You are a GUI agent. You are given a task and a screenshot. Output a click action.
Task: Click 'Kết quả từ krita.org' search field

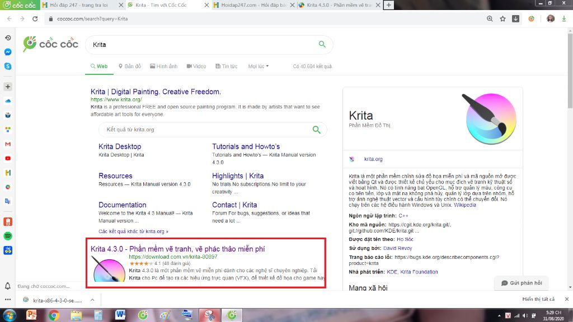(x=206, y=130)
